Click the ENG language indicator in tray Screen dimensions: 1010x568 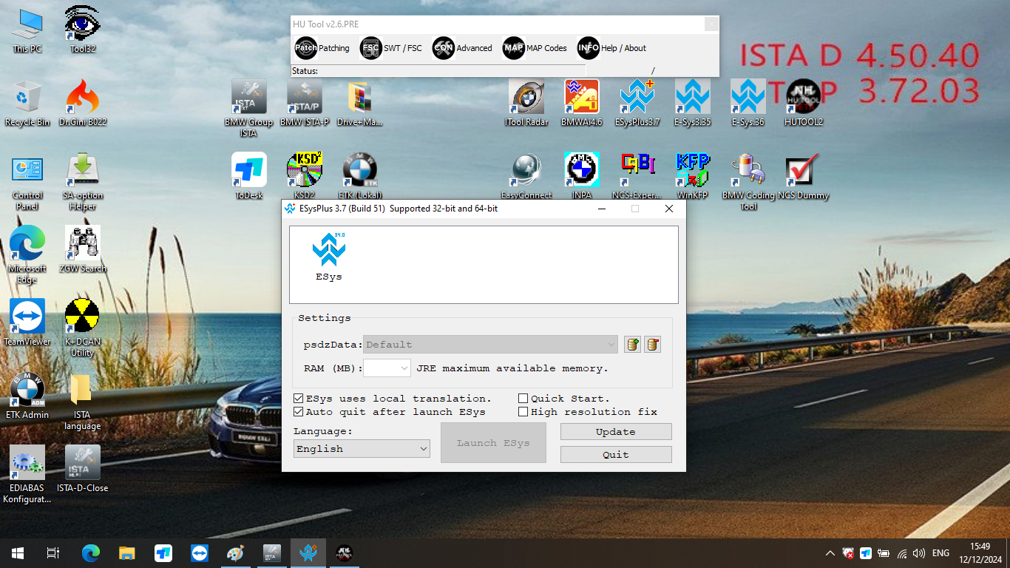point(940,553)
